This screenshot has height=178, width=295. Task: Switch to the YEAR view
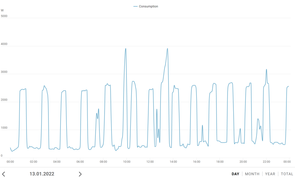pos(270,174)
